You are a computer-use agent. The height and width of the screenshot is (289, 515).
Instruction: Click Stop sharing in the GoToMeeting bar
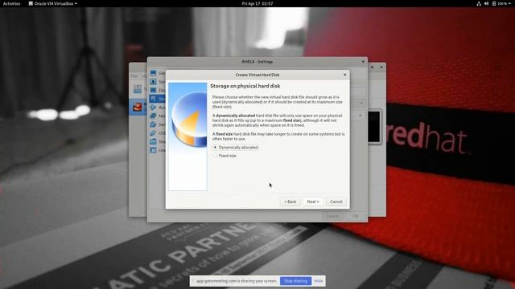[295, 281]
